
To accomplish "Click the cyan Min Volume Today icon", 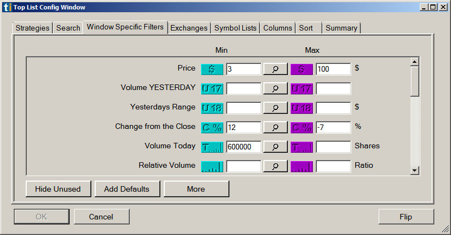I will [x=212, y=147].
